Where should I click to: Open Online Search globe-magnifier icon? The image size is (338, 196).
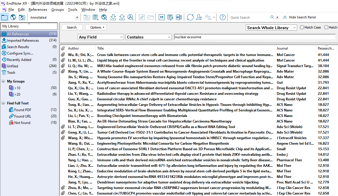click(104, 17)
